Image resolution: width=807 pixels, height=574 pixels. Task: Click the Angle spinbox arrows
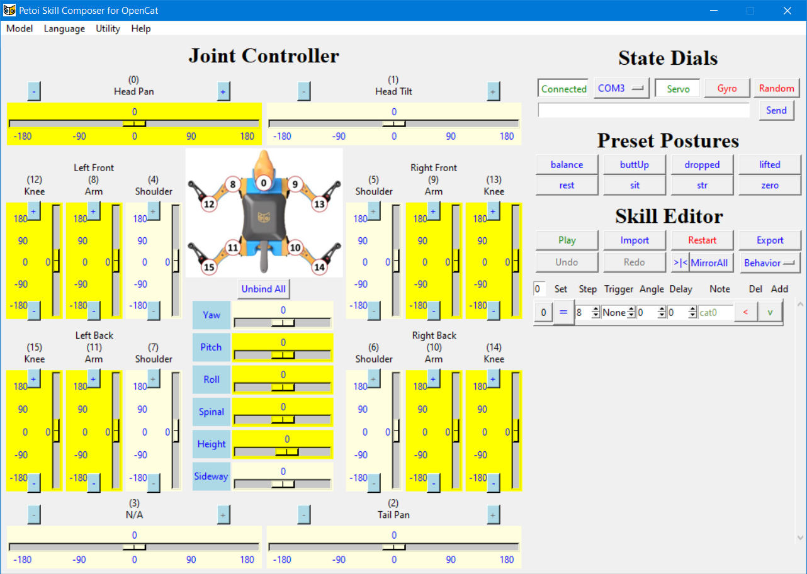click(662, 312)
